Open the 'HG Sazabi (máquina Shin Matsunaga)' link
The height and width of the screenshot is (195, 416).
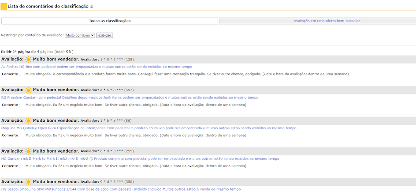pyautogui.click(x=121, y=189)
